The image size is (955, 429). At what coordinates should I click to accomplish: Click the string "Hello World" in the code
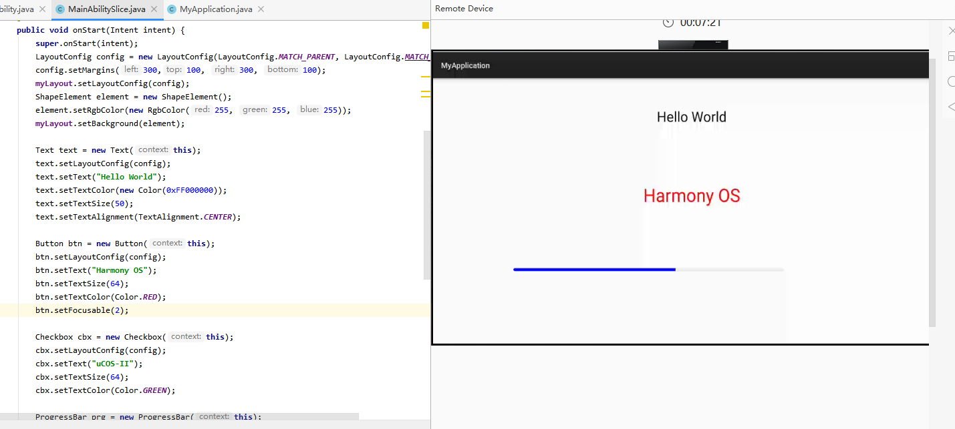click(x=126, y=177)
